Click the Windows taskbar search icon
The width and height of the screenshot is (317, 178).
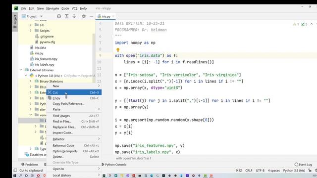(21, 176)
